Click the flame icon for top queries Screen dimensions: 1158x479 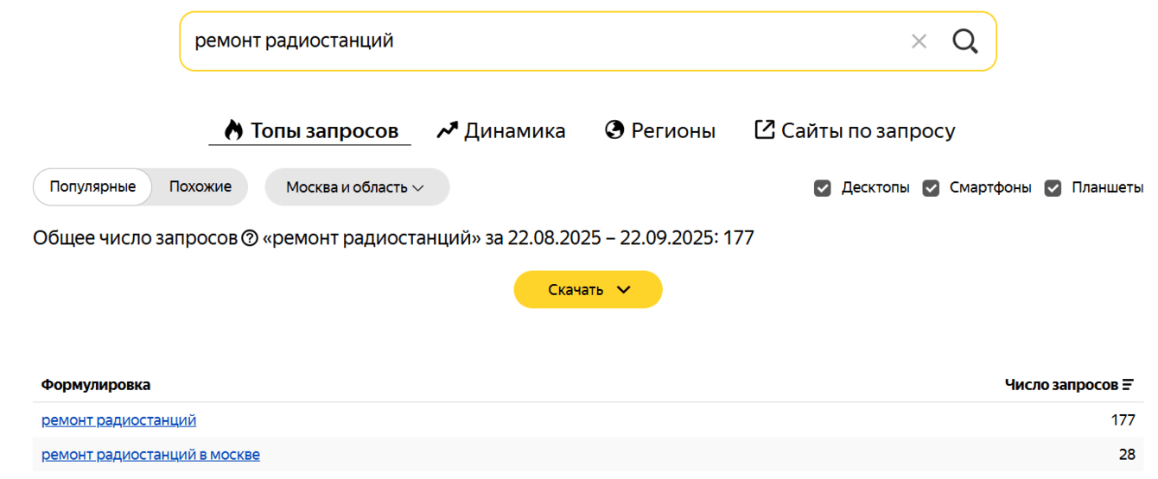[233, 130]
